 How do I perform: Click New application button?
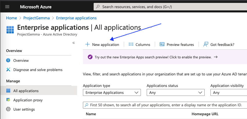click(x=102, y=44)
